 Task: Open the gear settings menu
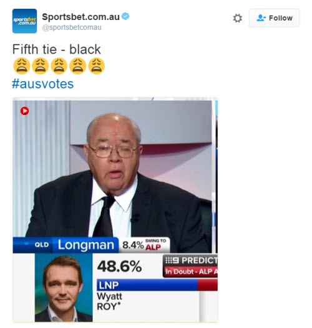(x=237, y=18)
